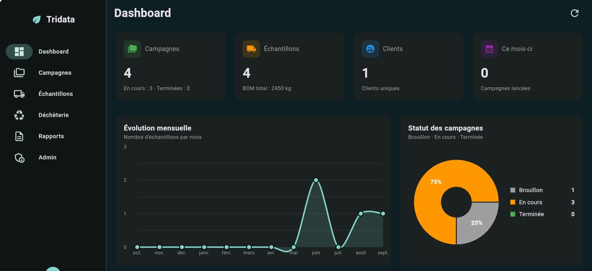This screenshot has width=592, height=271.
Task: Click the juin data point on chart
Action: tap(316, 180)
